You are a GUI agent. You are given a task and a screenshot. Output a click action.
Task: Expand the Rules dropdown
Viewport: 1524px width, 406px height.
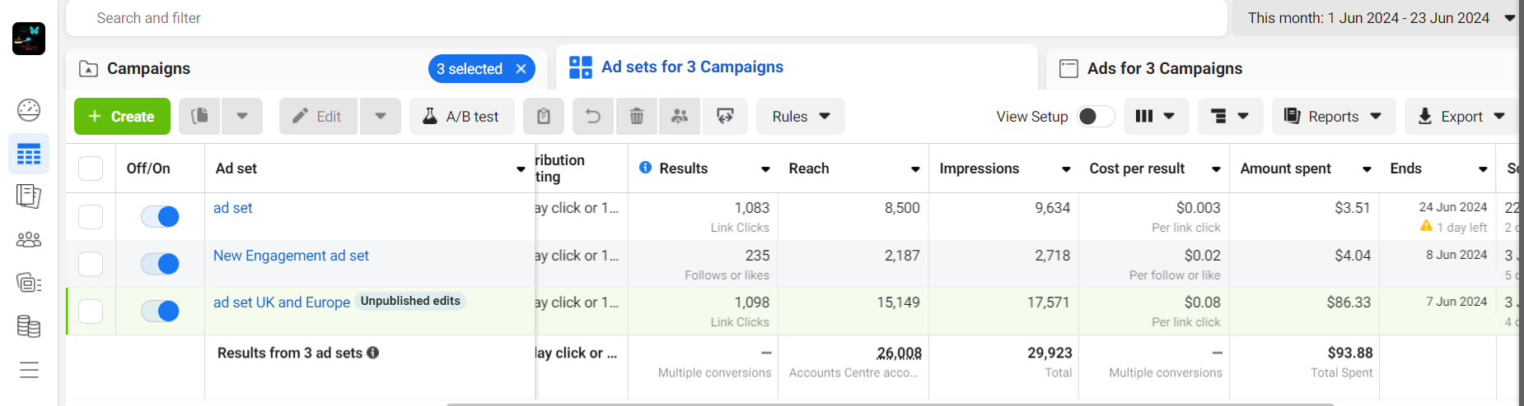[801, 117]
